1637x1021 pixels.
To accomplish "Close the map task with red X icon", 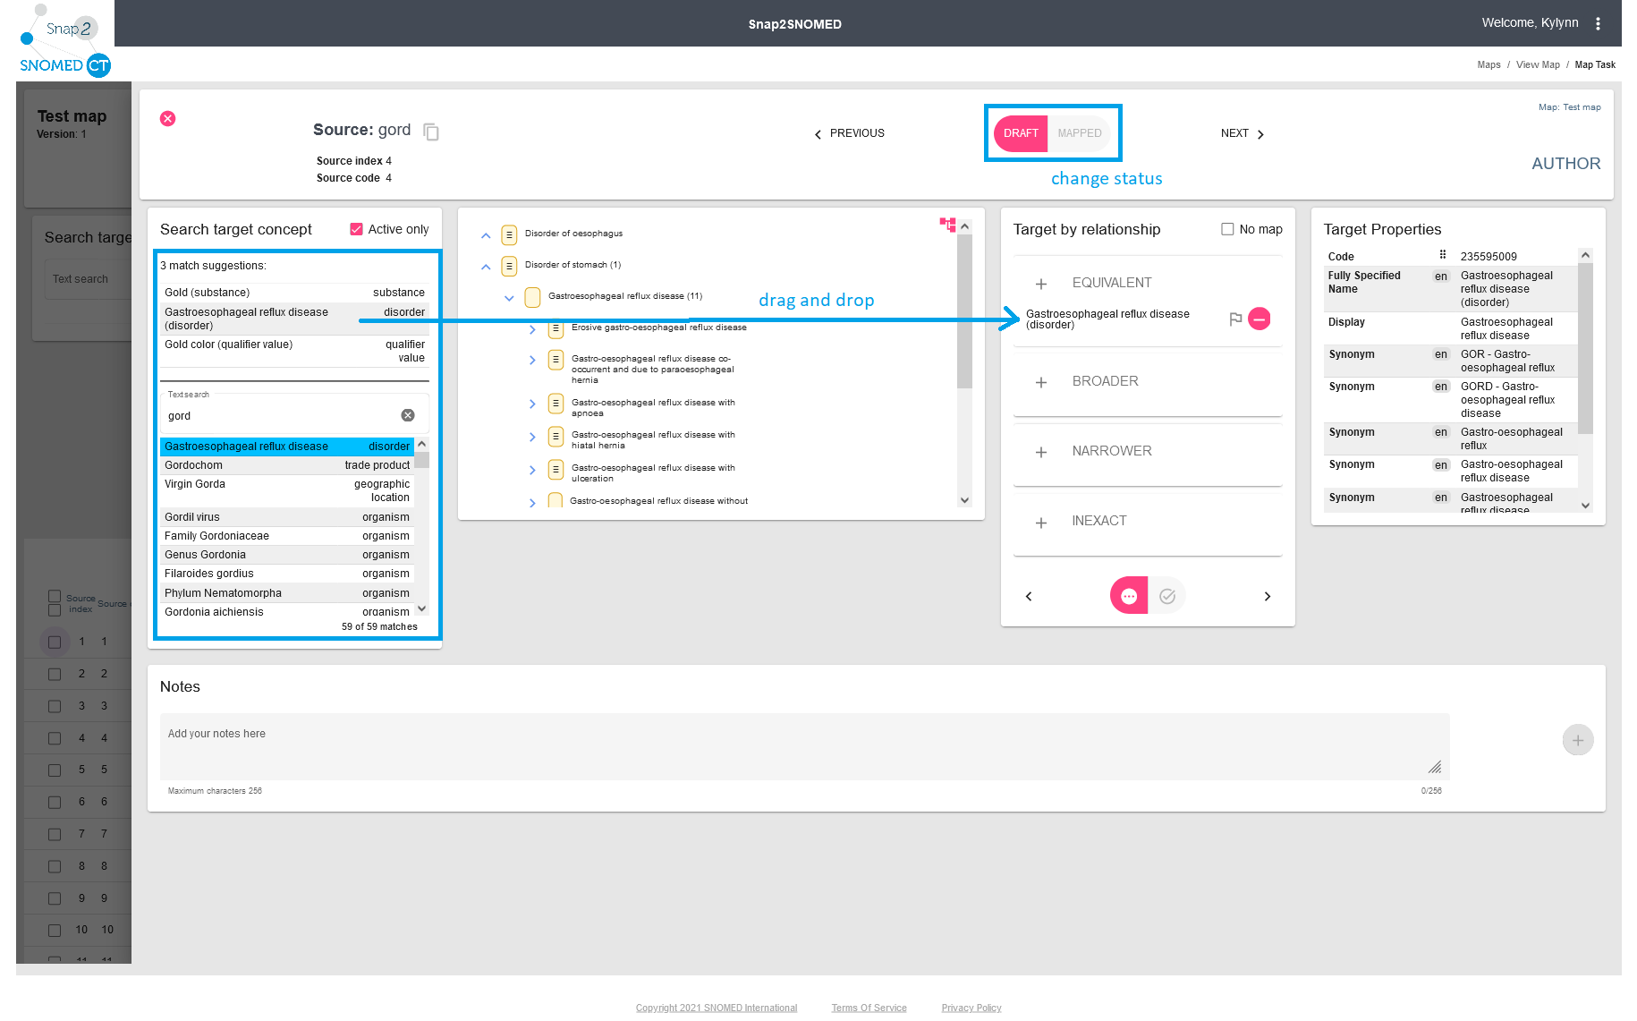I will [x=167, y=119].
